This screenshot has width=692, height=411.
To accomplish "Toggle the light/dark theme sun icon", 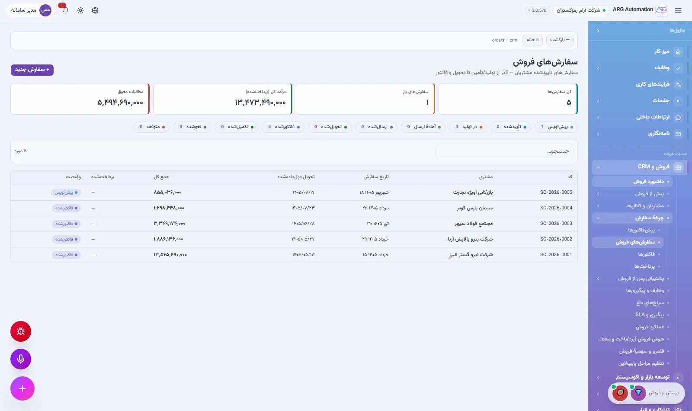I will pyautogui.click(x=80, y=10).
